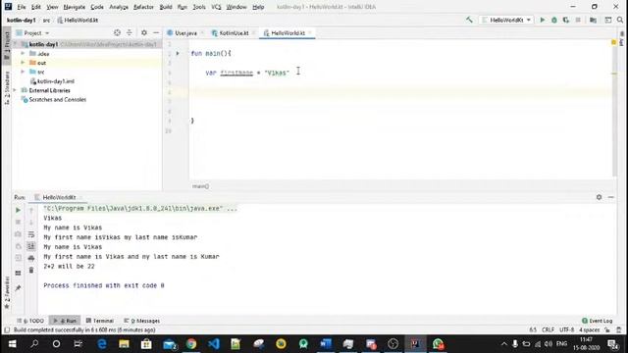The width and height of the screenshot is (628, 353).
Task: Click src breadcrumb in navigation bar
Action: 46,20
